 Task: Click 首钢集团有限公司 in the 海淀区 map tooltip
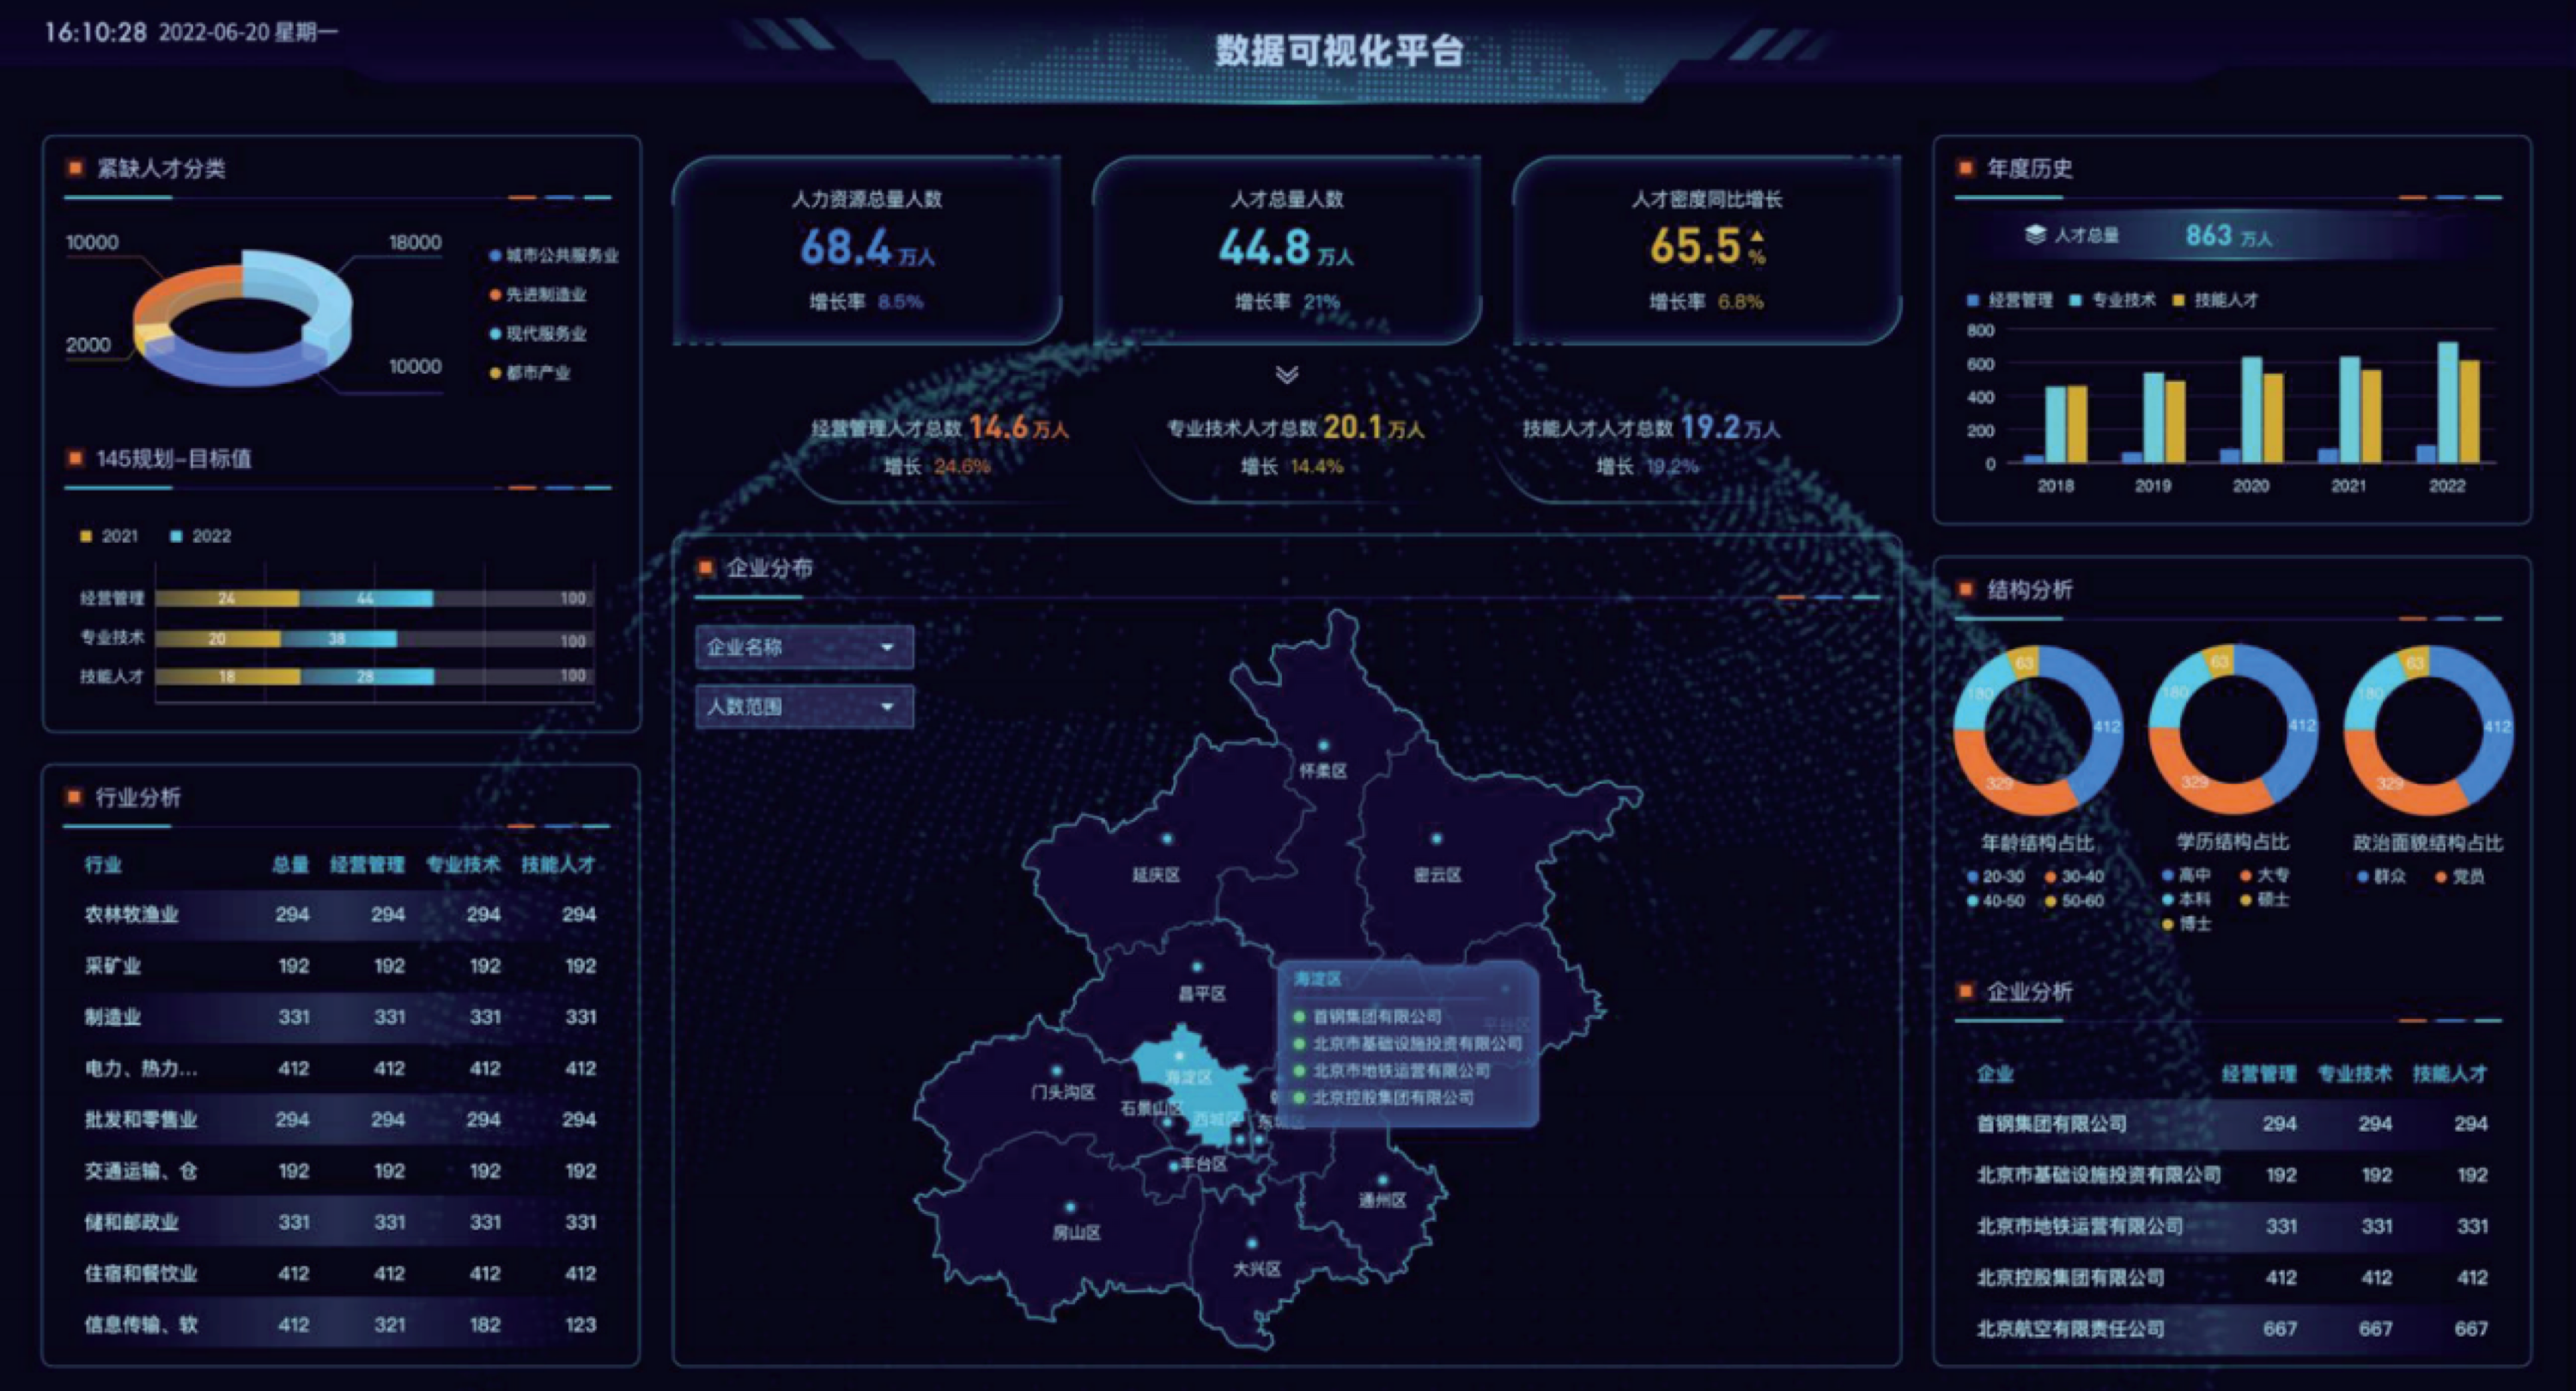point(1367,1017)
